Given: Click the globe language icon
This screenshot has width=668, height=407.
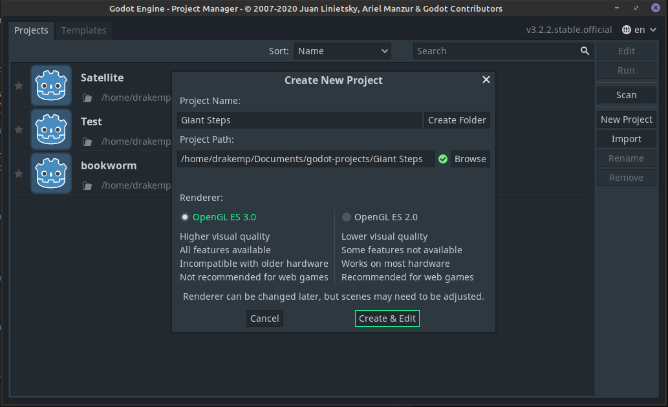Looking at the screenshot, I should pyautogui.click(x=626, y=30).
